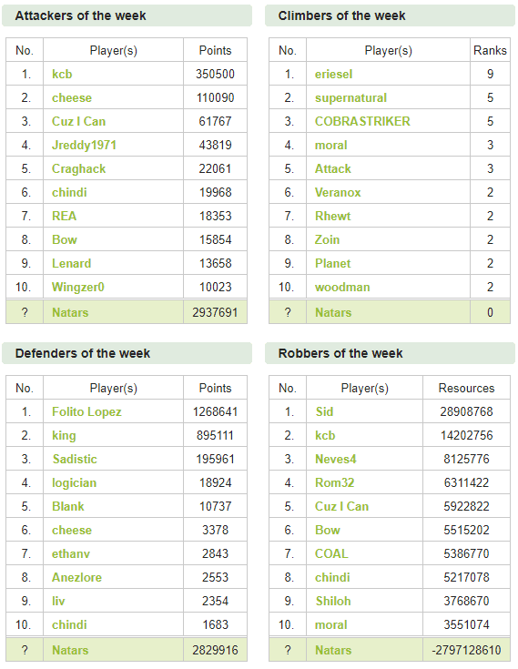
Task: Click cheese in the Attackers of the week list
Action: (x=72, y=97)
